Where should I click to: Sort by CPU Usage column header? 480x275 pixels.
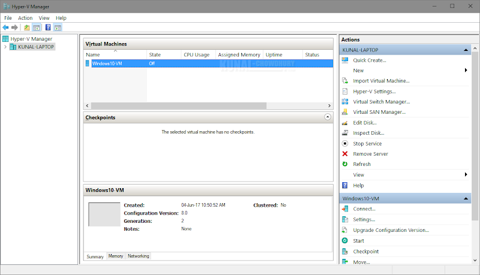point(199,55)
